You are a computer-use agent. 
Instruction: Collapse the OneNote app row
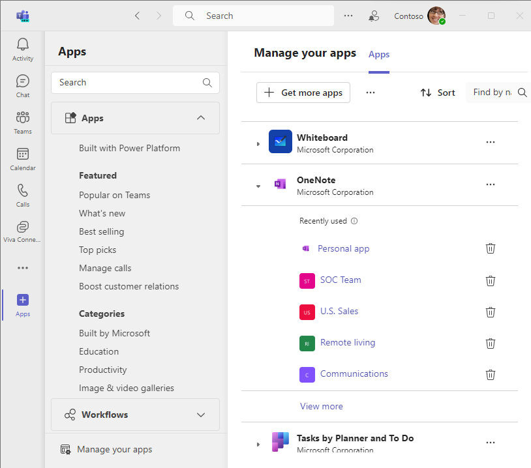tap(258, 186)
